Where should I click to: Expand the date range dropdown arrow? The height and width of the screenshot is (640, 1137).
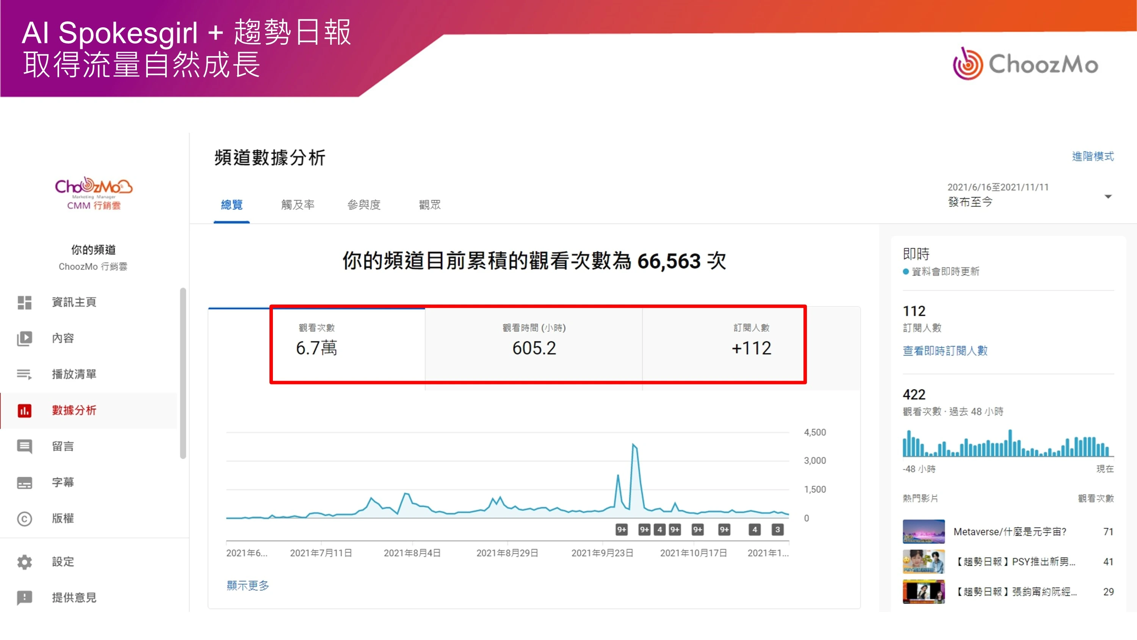(x=1108, y=196)
